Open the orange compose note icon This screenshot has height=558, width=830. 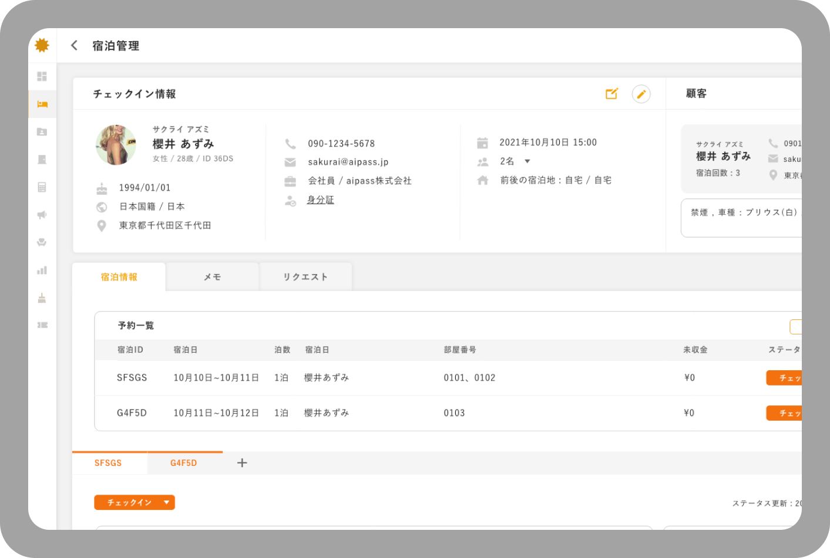click(x=611, y=93)
